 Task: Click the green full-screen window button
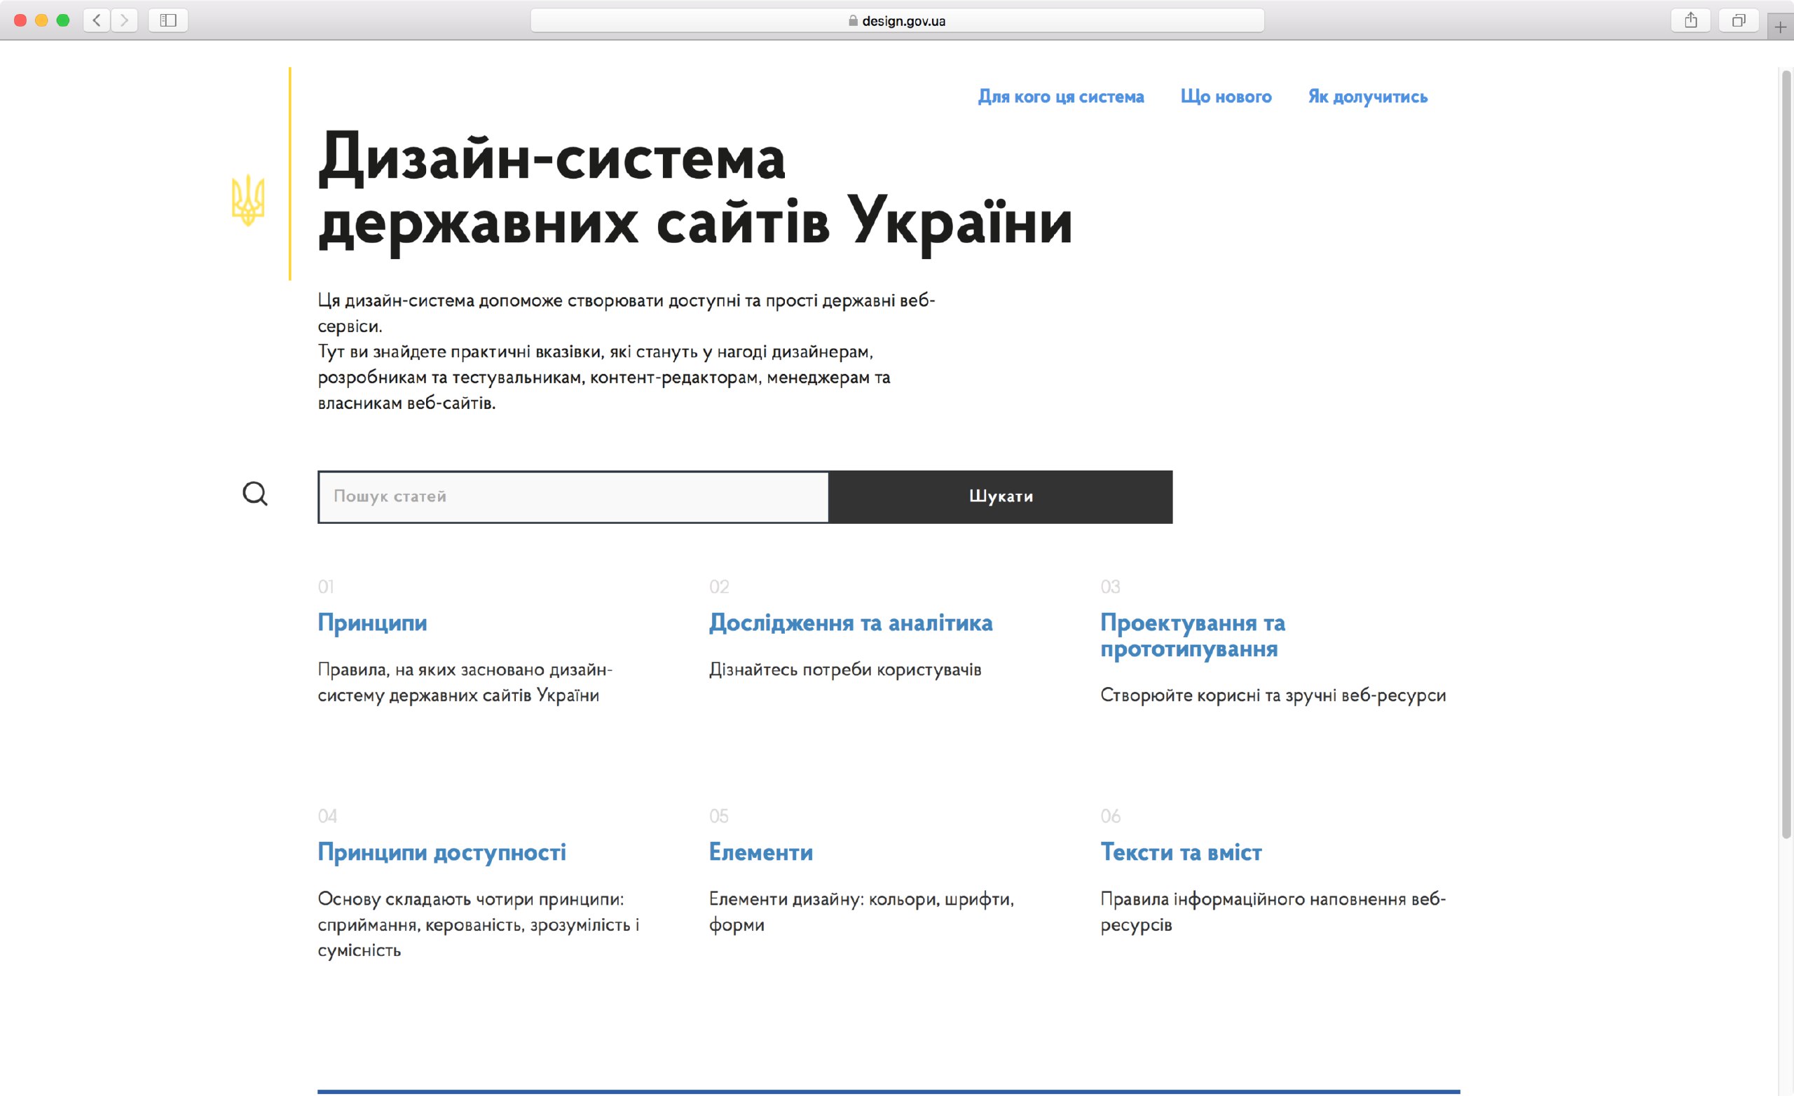62,20
